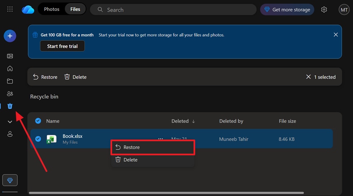Viewport: 353px width, 196px height.
Task: Toggle the navigation pane icon in sidebar
Action: click(10, 56)
